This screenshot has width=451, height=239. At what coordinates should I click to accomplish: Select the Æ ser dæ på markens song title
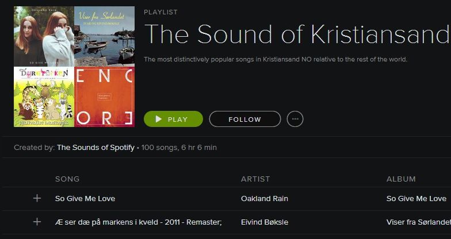click(x=138, y=222)
